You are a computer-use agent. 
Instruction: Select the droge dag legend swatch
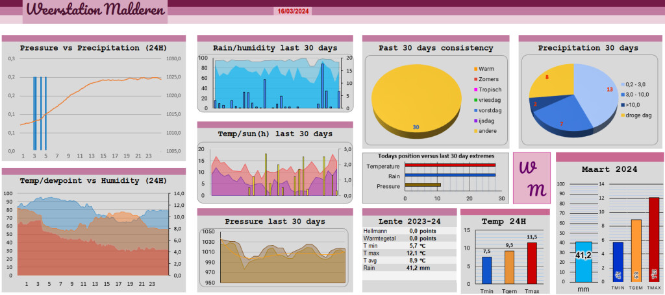pyautogui.click(x=623, y=115)
